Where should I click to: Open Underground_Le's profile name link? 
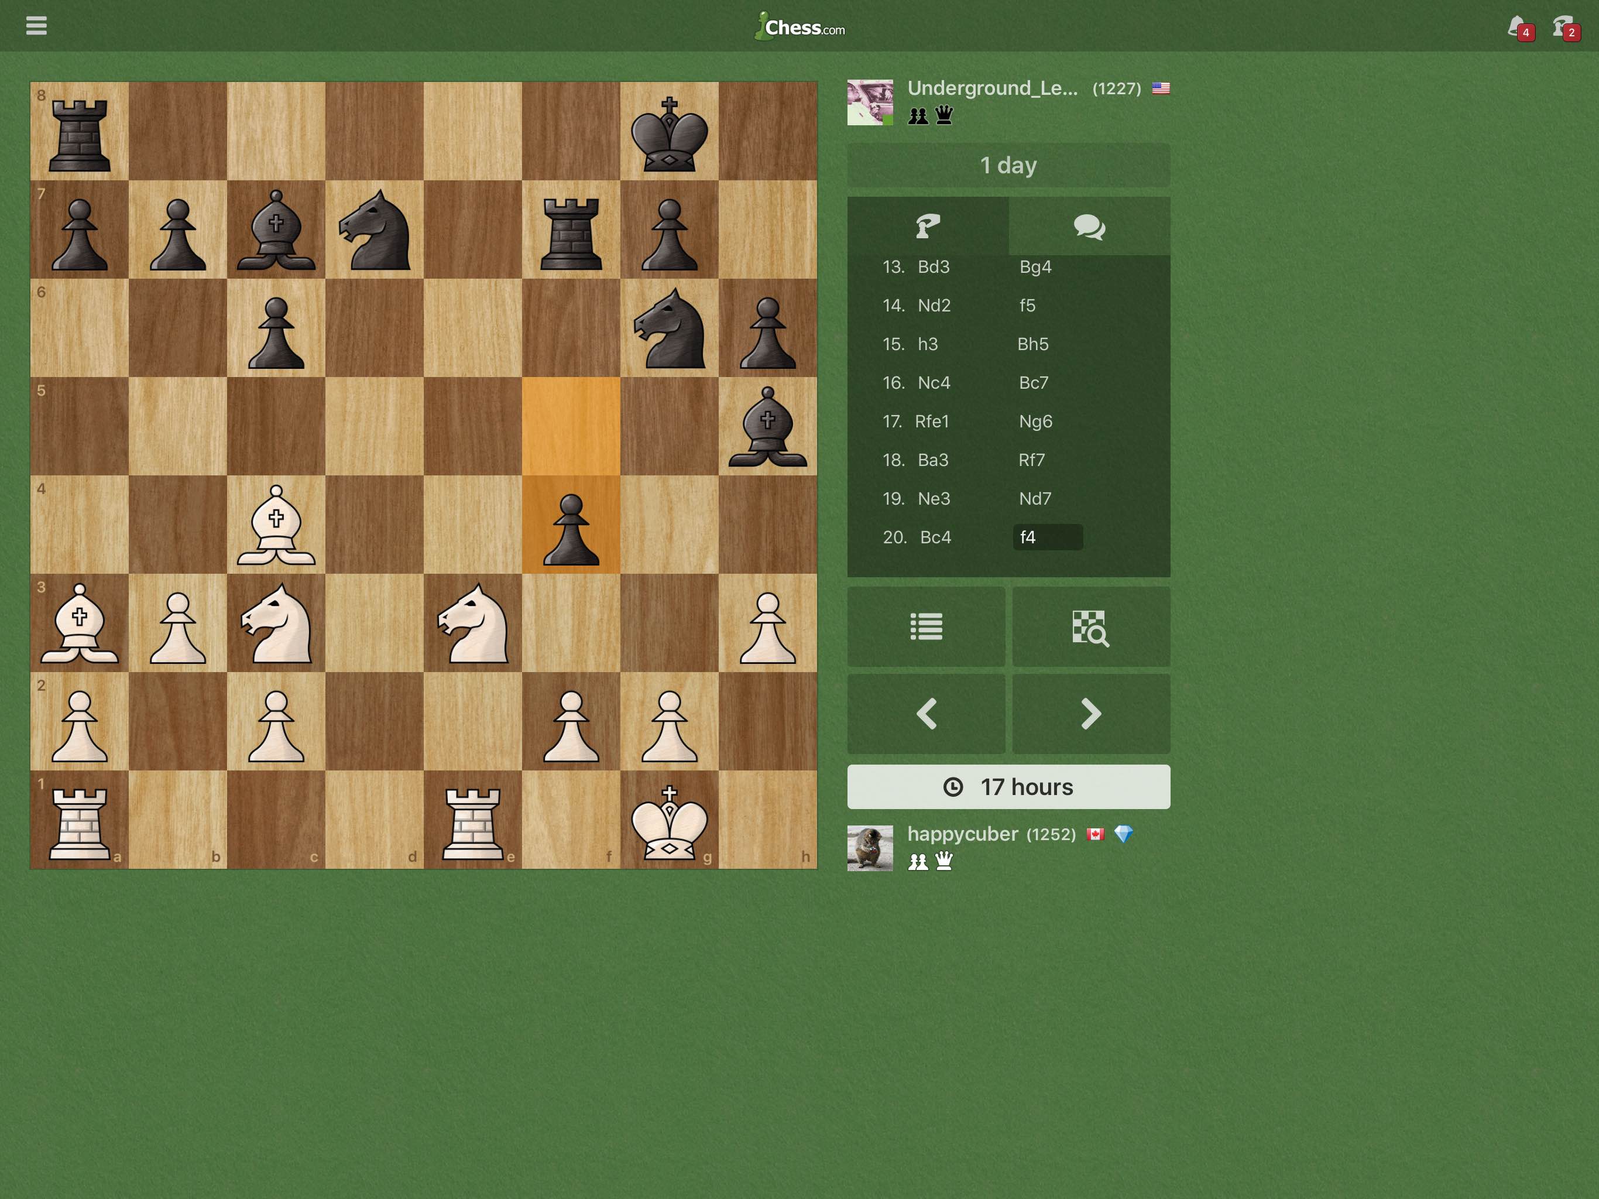click(993, 88)
